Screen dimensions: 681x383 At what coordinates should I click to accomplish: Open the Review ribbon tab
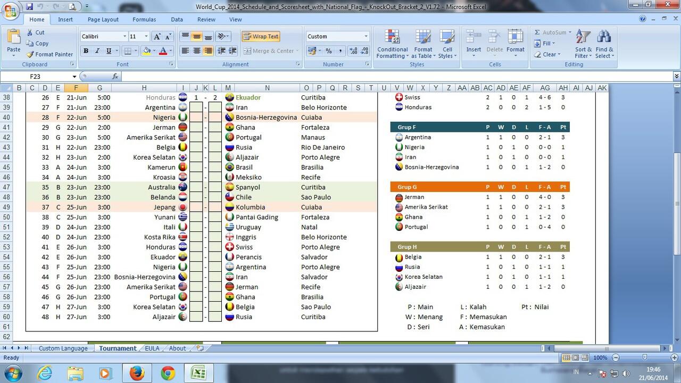click(206, 20)
